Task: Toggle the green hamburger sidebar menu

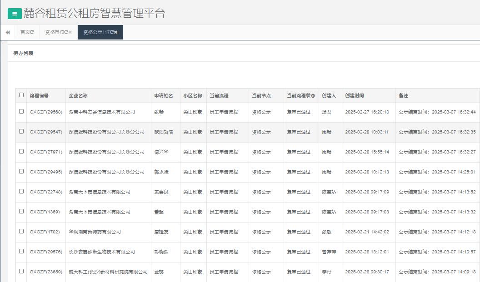Action: [x=15, y=14]
